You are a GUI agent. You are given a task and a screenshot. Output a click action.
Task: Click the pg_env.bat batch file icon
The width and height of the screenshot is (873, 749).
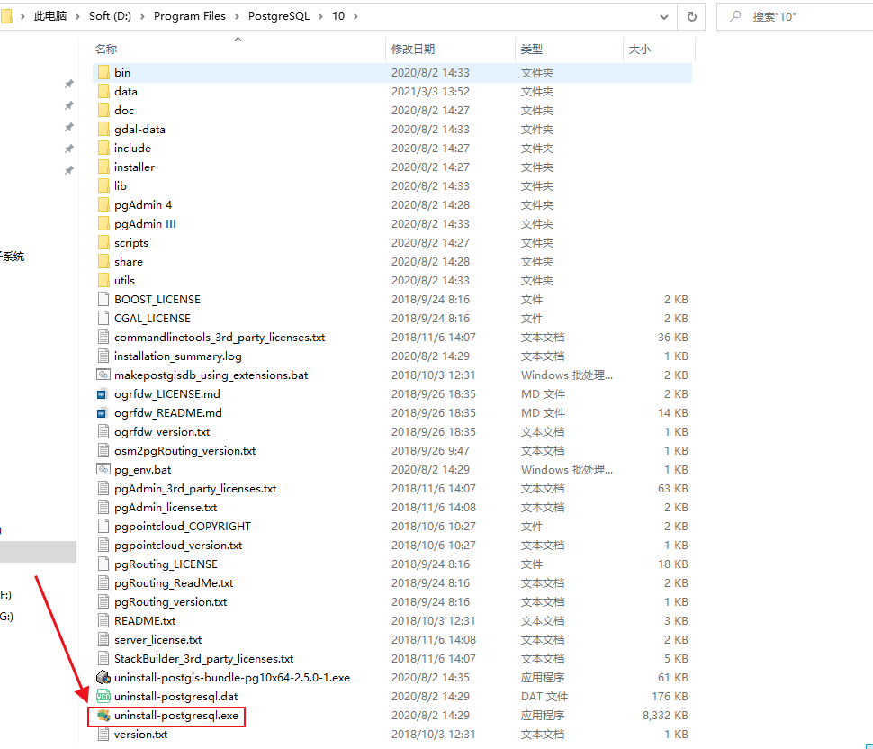click(x=103, y=469)
